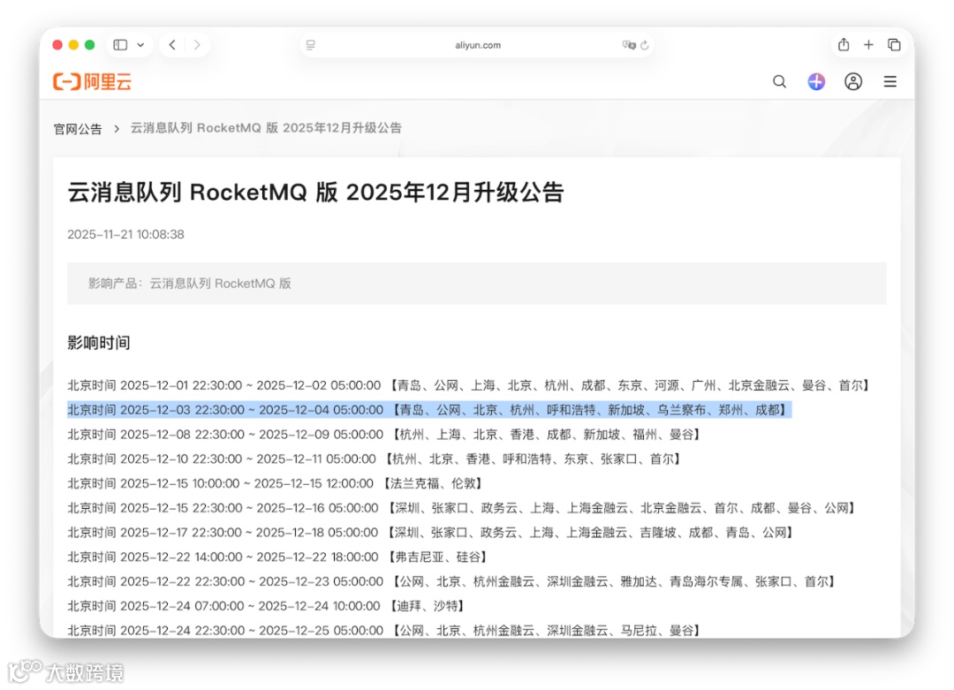Click the highlighted 2025-12-03 22:30:00 row
The width and height of the screenshot is (954, 690).
tap(429, 410)
